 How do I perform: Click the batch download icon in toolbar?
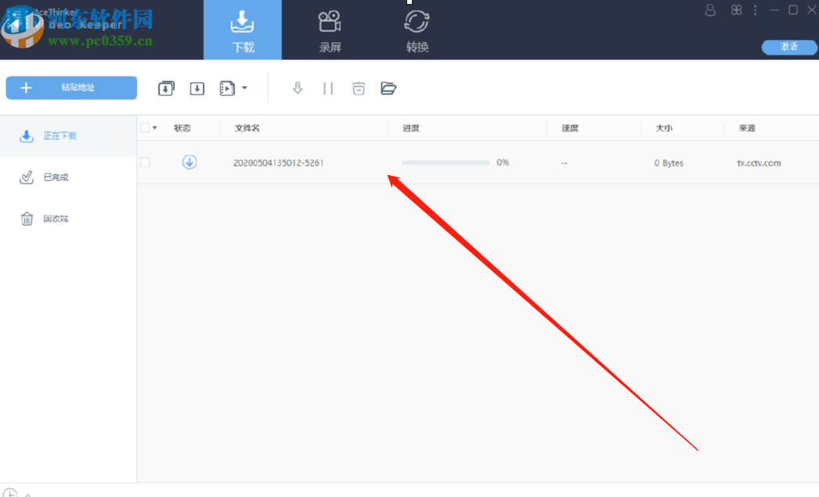click(166, 88)
